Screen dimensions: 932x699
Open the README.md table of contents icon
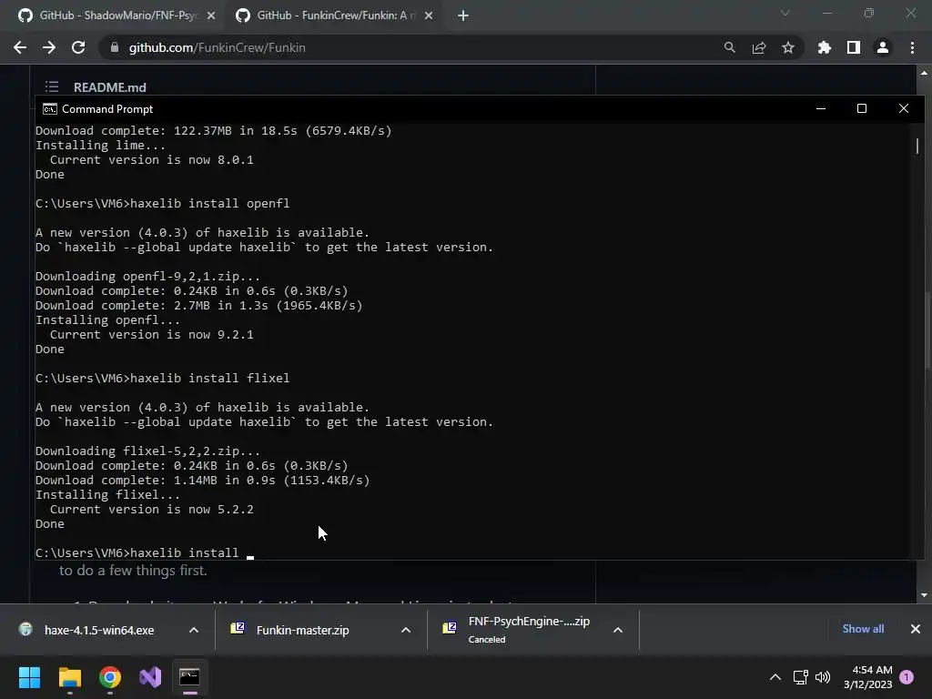52,86
